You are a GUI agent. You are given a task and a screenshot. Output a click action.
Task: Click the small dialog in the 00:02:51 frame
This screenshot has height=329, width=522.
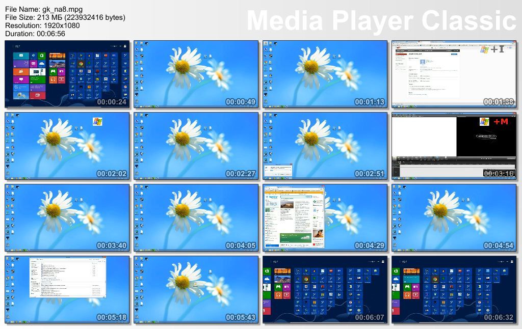point(278,171)
